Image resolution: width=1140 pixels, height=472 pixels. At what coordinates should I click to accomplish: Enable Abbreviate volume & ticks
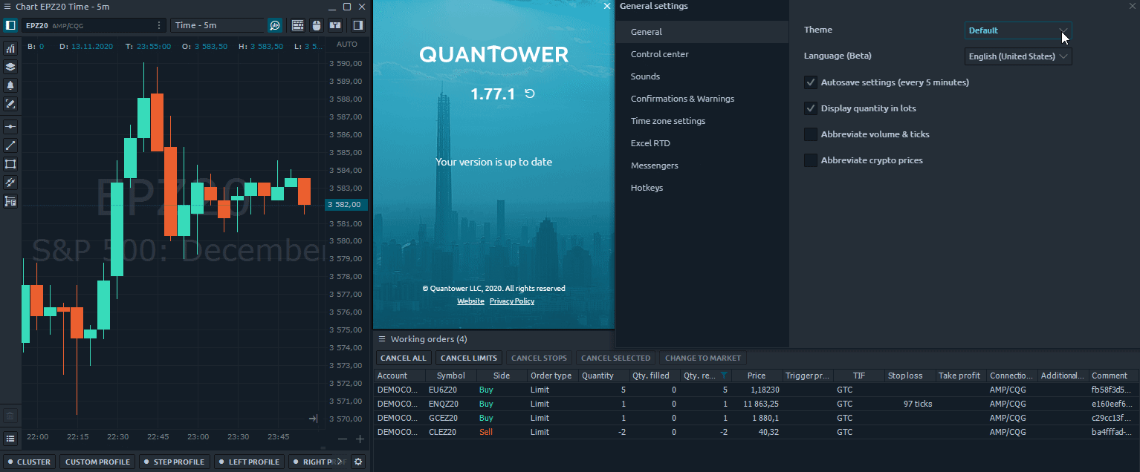[x=811, y=134]
